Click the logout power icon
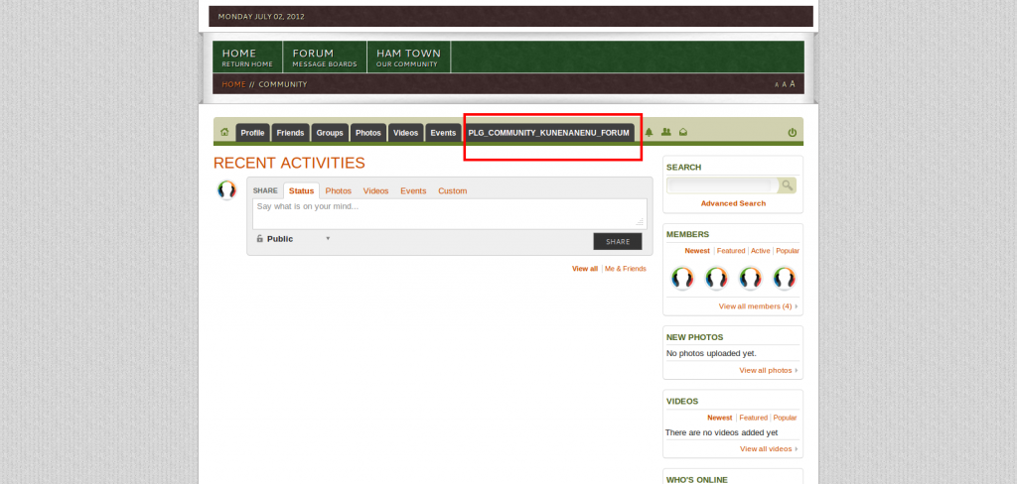 tap(792, 132)
